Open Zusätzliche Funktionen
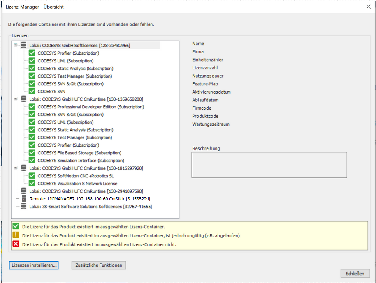This screenshot has height=283, width=376. [98, 265]
